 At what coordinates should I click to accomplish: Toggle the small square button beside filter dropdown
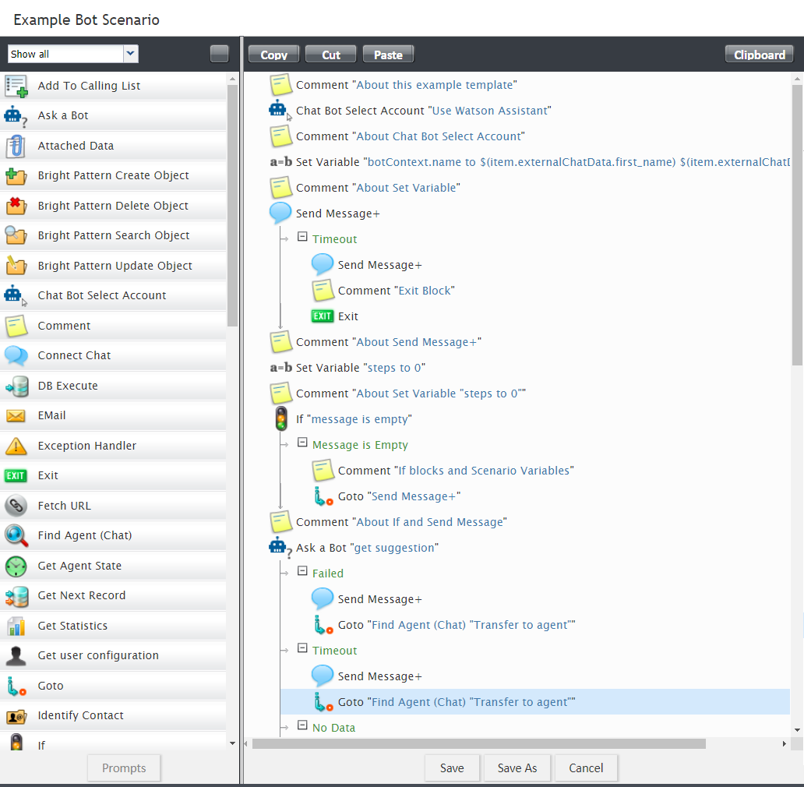pos(219,54)
